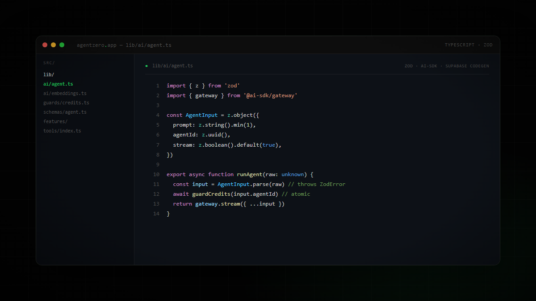Open the lib/ai/agent.ts editor tab
The width and height of the screenshot is (536, 301).
tap(172, 66)
